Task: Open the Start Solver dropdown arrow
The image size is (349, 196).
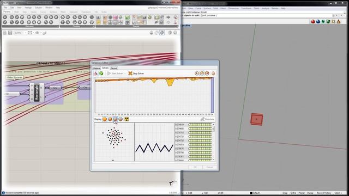Action: tap(125, 73)
